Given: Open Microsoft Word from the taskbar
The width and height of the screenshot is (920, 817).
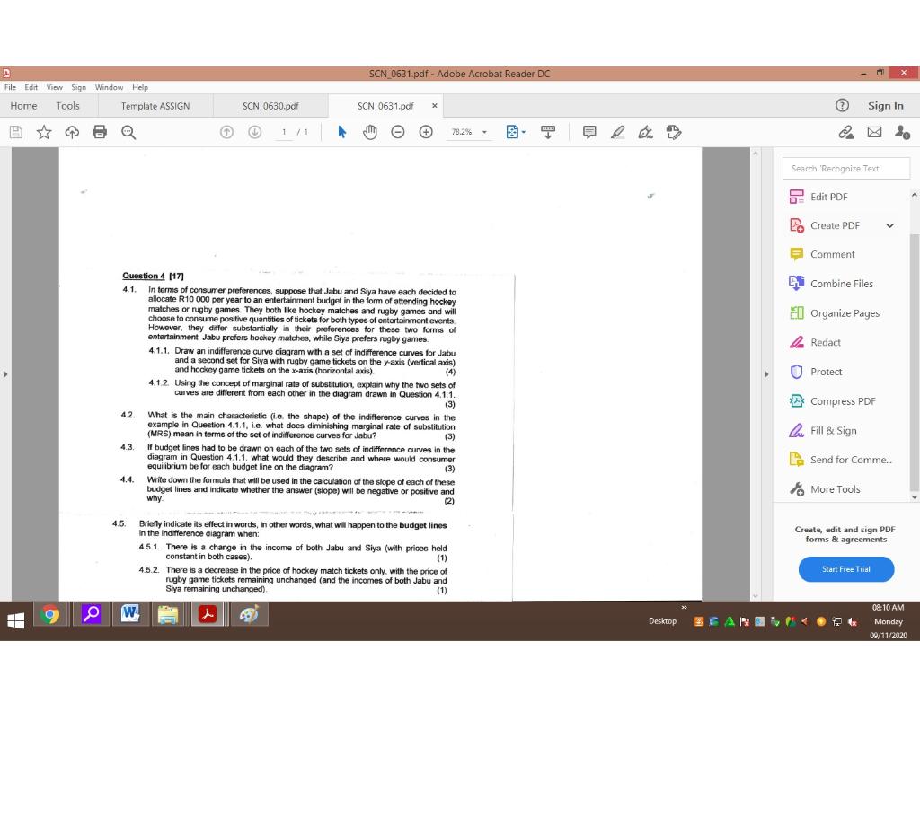Looking at the screenshot, I should point(128,614).
